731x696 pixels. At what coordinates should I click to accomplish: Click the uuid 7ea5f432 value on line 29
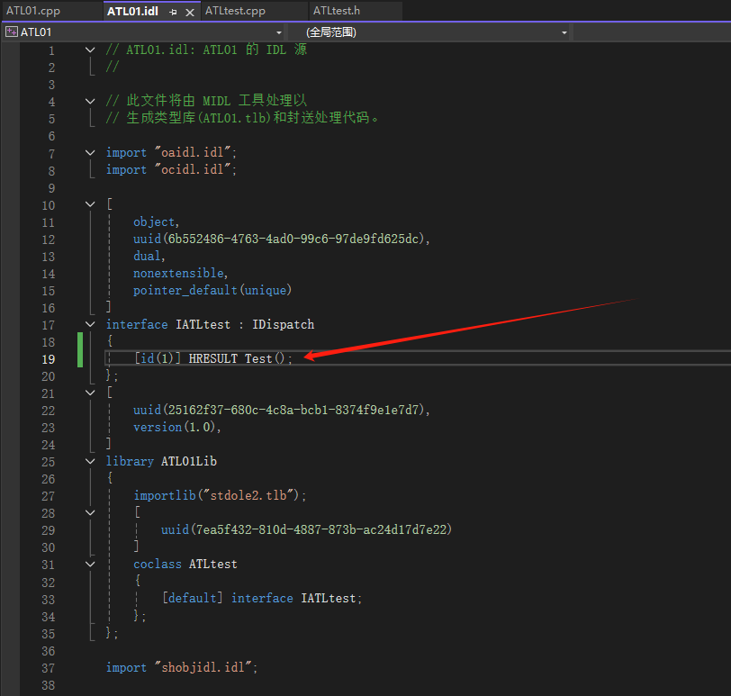(x=321, y=529)
